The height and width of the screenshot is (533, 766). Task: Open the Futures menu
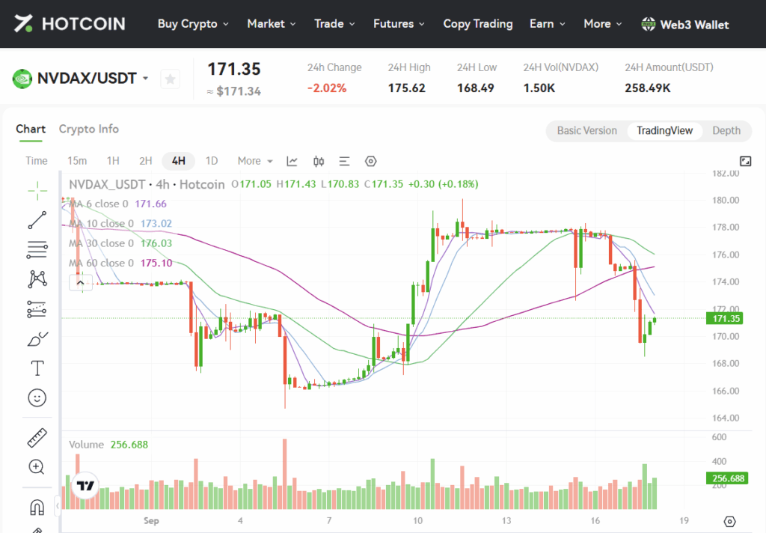(399, 24)
